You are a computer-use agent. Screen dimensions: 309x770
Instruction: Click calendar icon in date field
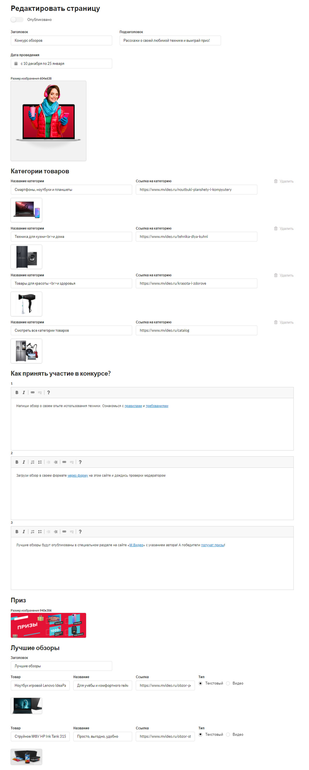tap(16, 64)
